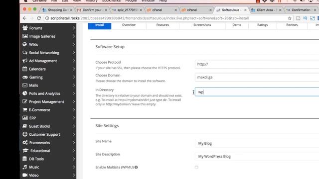Image resolution: width=319 pixels, height=179 pixels.
Task: Click the IQ extension icon
Action: [305, 18]
